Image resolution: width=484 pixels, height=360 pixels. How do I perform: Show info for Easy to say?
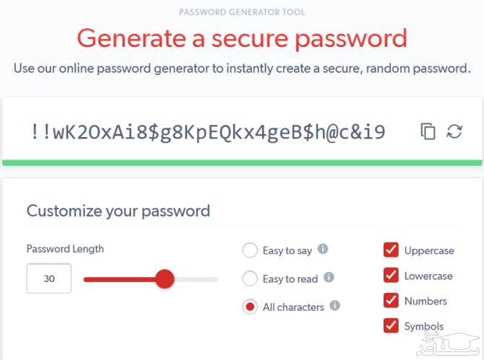pyautogui.click(x=323, y=249)
